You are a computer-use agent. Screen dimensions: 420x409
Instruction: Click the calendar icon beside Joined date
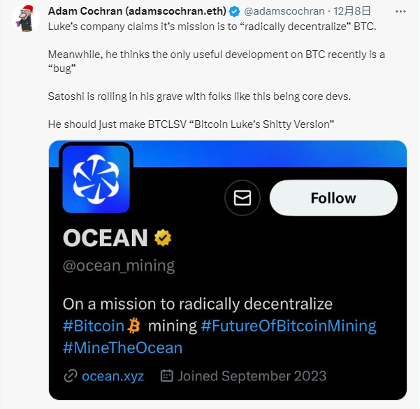coord(167,376)
